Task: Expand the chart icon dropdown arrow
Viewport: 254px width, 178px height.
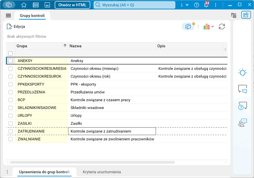Action: click(213, 27)
